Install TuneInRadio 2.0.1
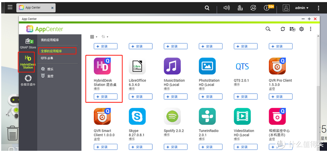Viewport: 327px width, 152px height. point(211,147)
